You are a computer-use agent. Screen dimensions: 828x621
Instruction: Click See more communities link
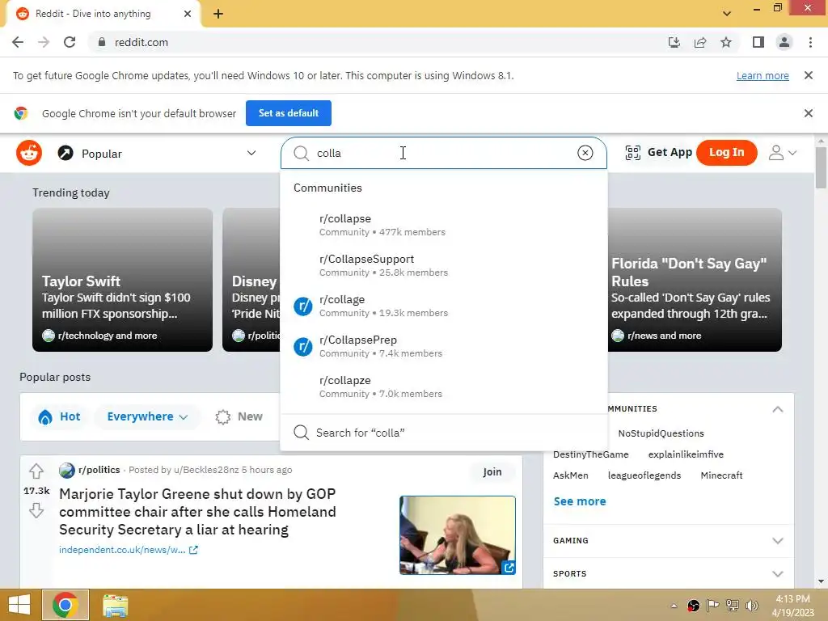coord(579,501)
